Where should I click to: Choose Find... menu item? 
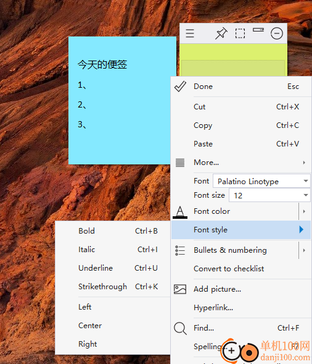[241, 328]
